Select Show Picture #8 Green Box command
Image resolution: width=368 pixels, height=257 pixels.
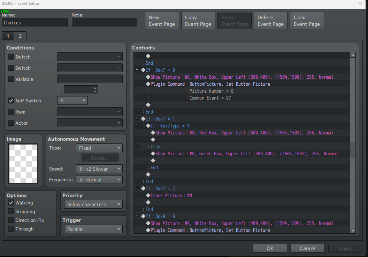(242, 154)
